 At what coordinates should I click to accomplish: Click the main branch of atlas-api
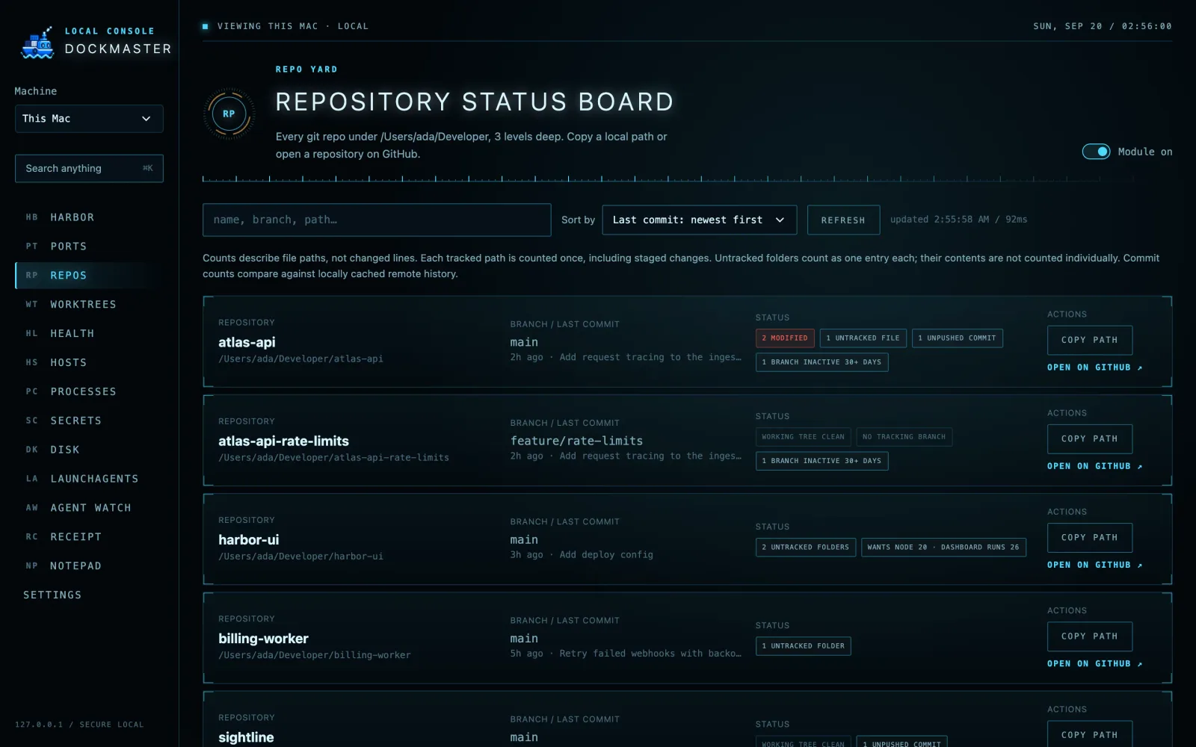pyautogui.click(x=524, y=342)
